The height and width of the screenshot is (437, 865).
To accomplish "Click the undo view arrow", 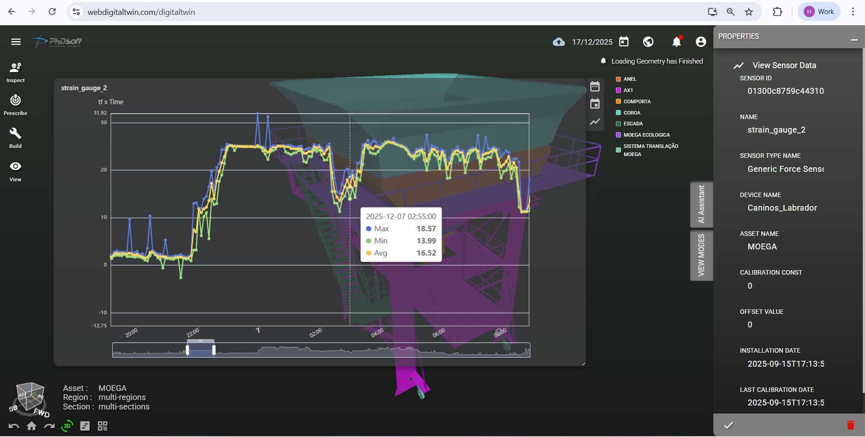I will coord(14,426).
